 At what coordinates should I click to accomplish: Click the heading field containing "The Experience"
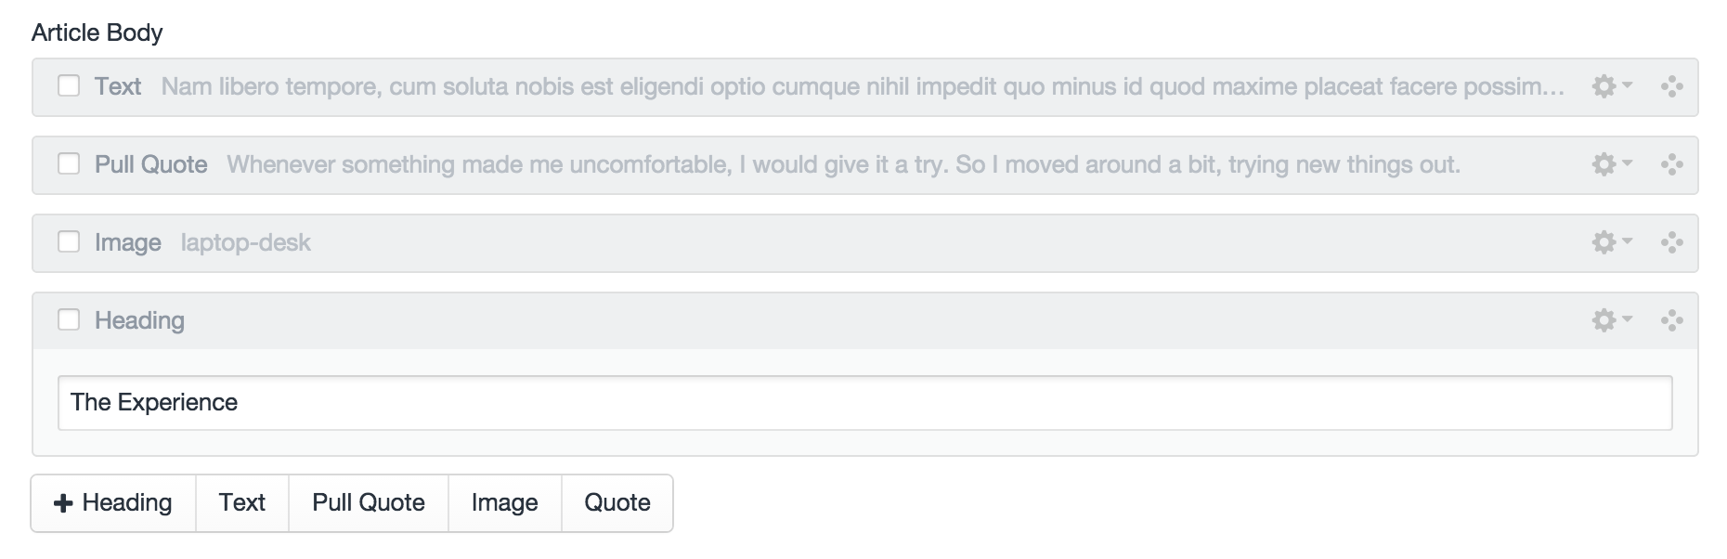(x=863, y=403)
